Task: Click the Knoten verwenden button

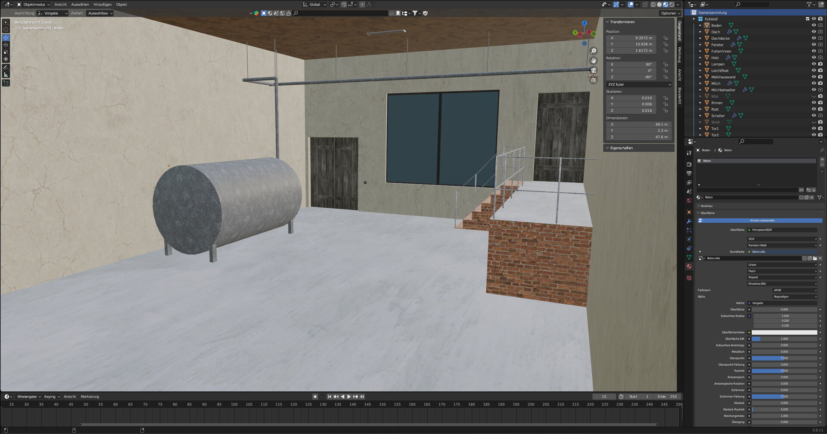Action: (x=762, y=220)
